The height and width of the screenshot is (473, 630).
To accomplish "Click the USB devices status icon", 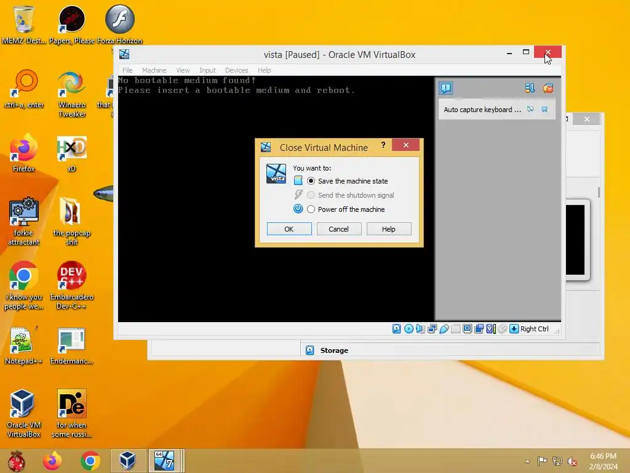I will pos(444,329).
